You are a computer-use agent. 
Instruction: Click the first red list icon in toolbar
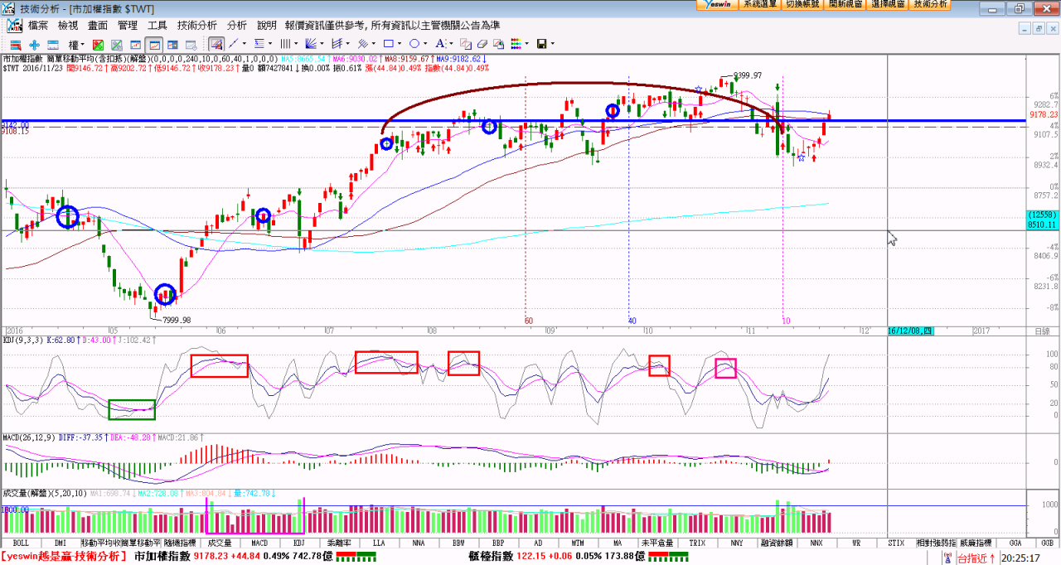coord(15,44)
